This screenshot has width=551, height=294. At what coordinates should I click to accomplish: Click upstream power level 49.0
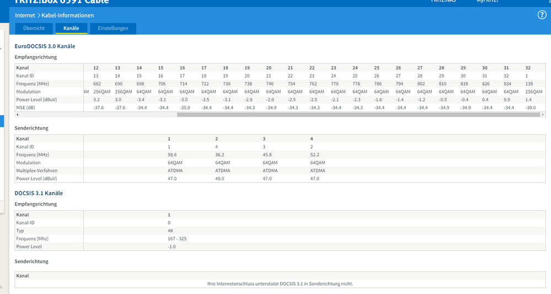point(220,178)
